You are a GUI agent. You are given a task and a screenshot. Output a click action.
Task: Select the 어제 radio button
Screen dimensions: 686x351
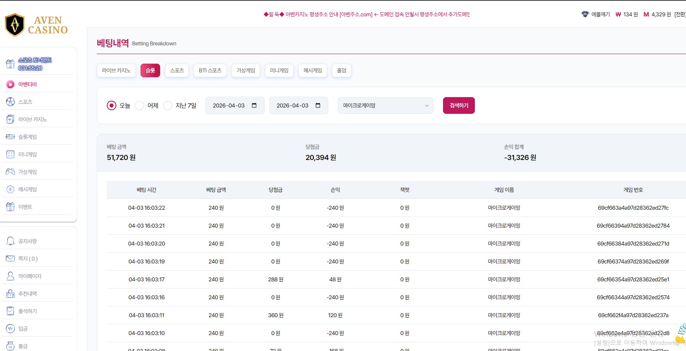(x=139, y=105)
